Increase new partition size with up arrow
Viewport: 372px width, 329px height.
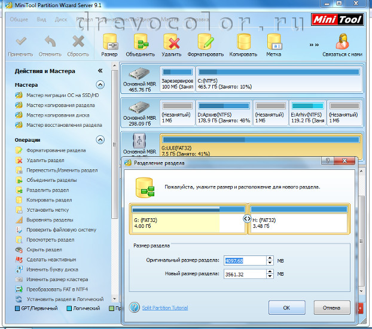tap(270, 272)
